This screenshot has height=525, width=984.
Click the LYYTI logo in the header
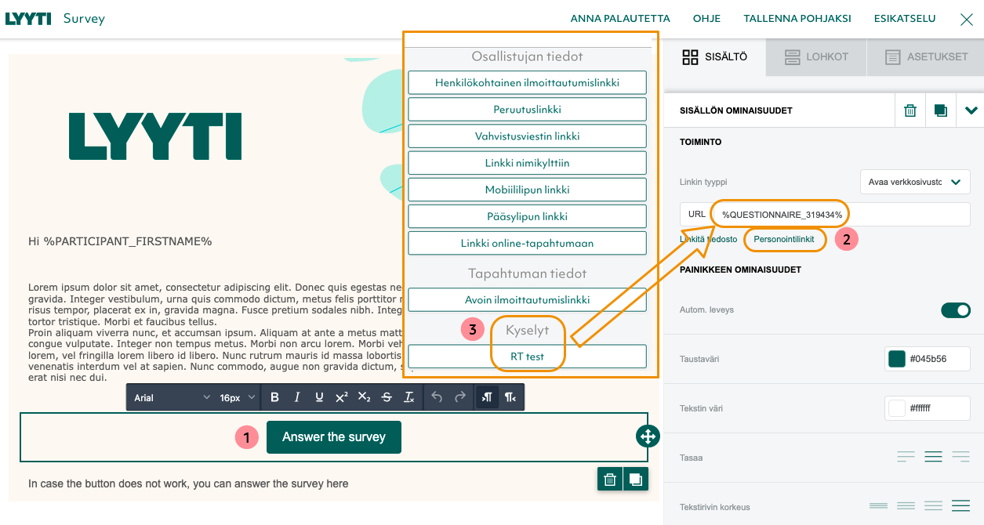(x=28, y=19)
